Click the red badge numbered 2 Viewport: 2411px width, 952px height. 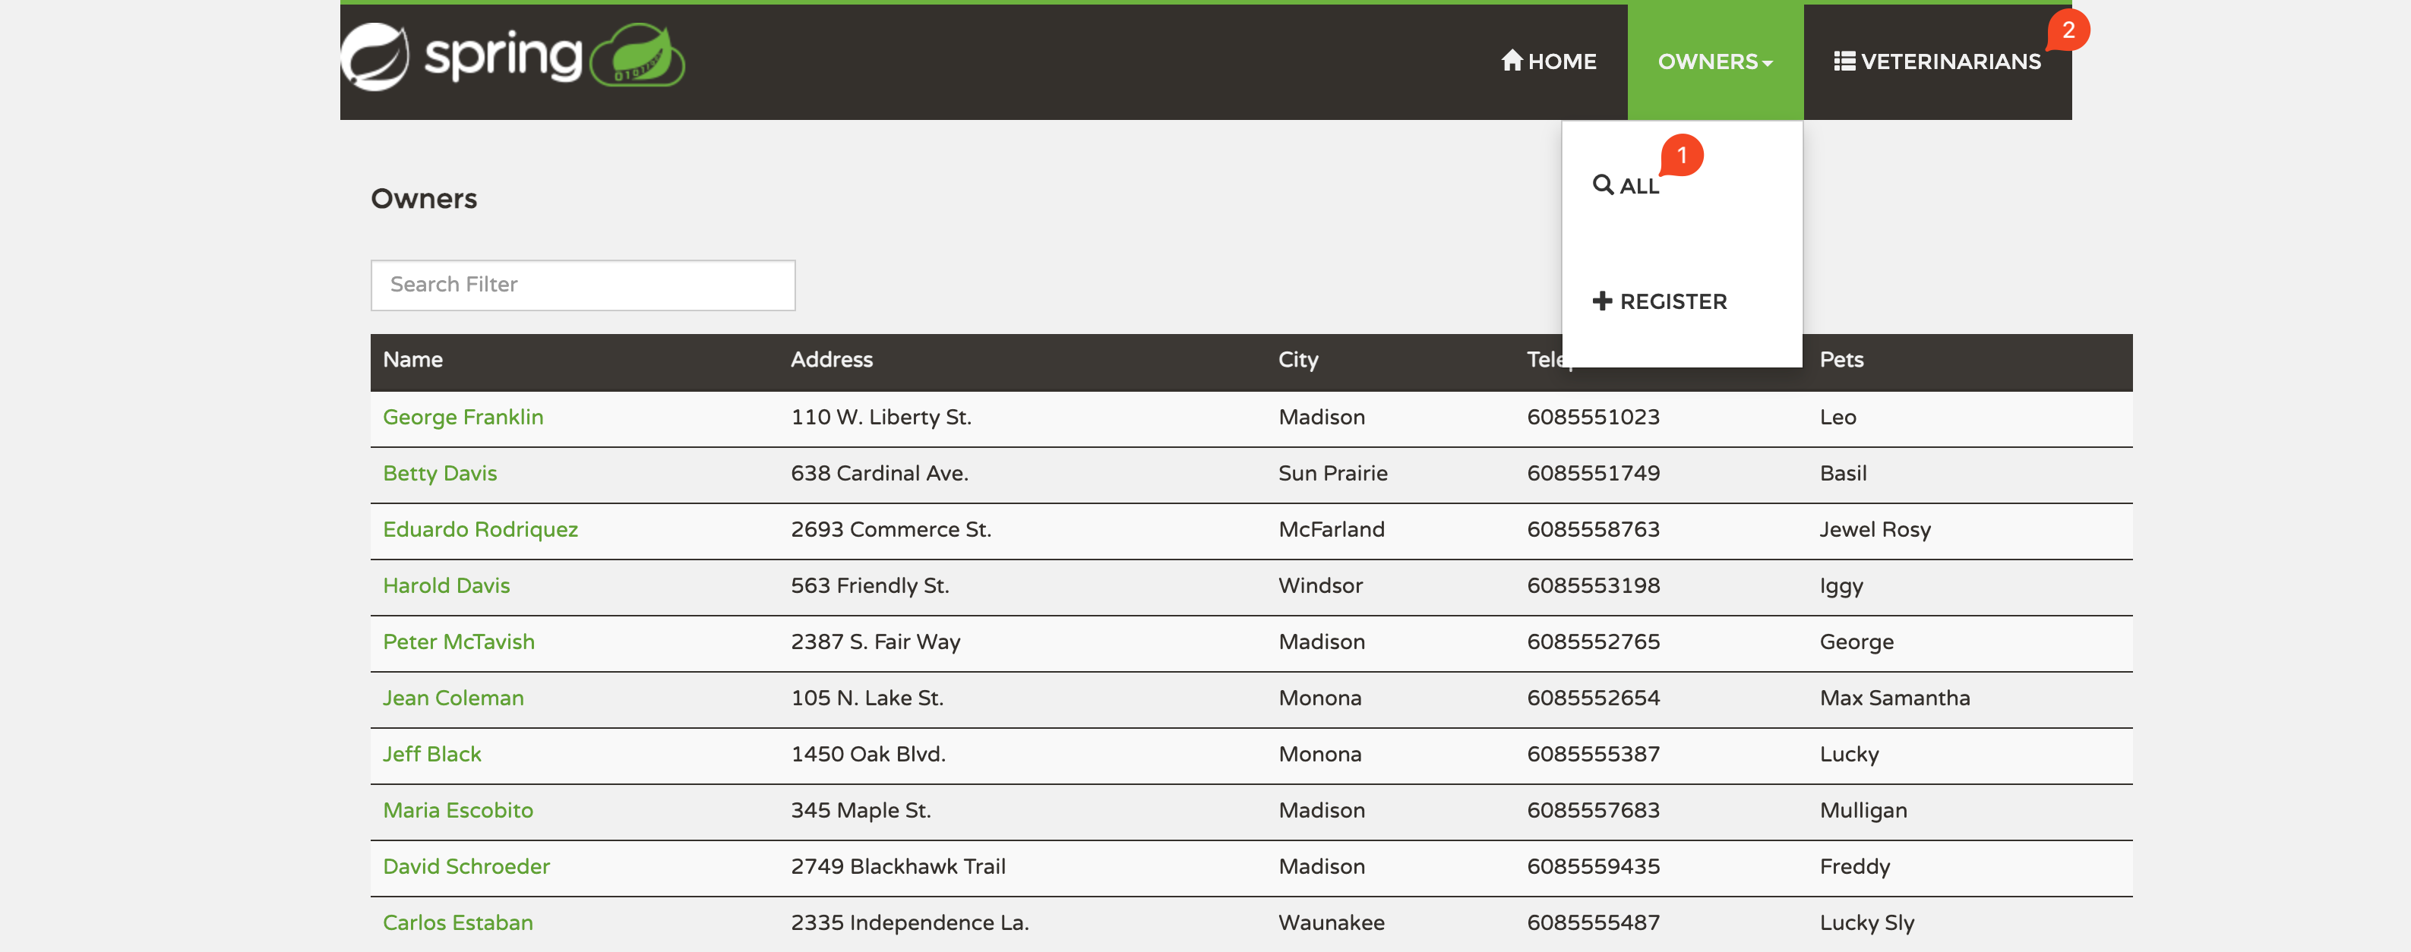click(2068, 30)
